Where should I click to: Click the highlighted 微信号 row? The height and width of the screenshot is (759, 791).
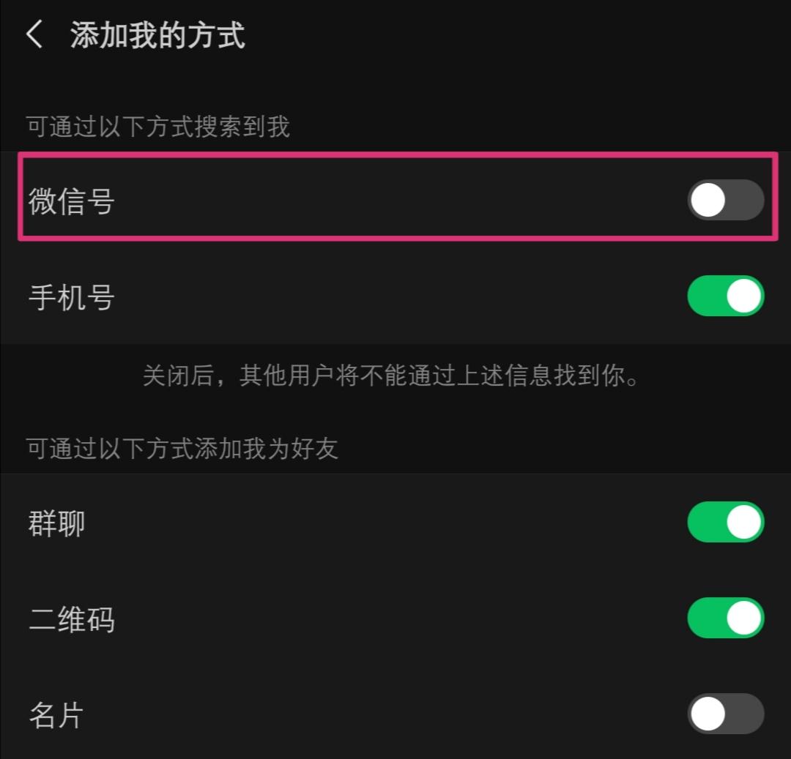point(293,201)
